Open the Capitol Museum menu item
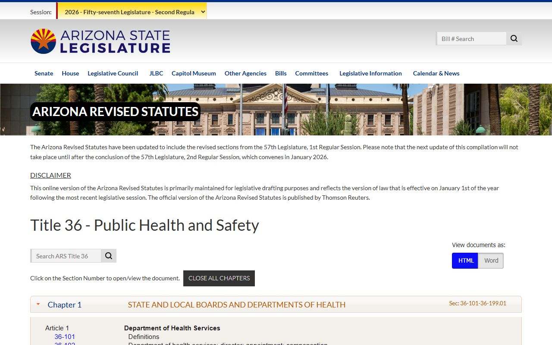Screen dimensions: 552x345 click(x=194, y=73)
